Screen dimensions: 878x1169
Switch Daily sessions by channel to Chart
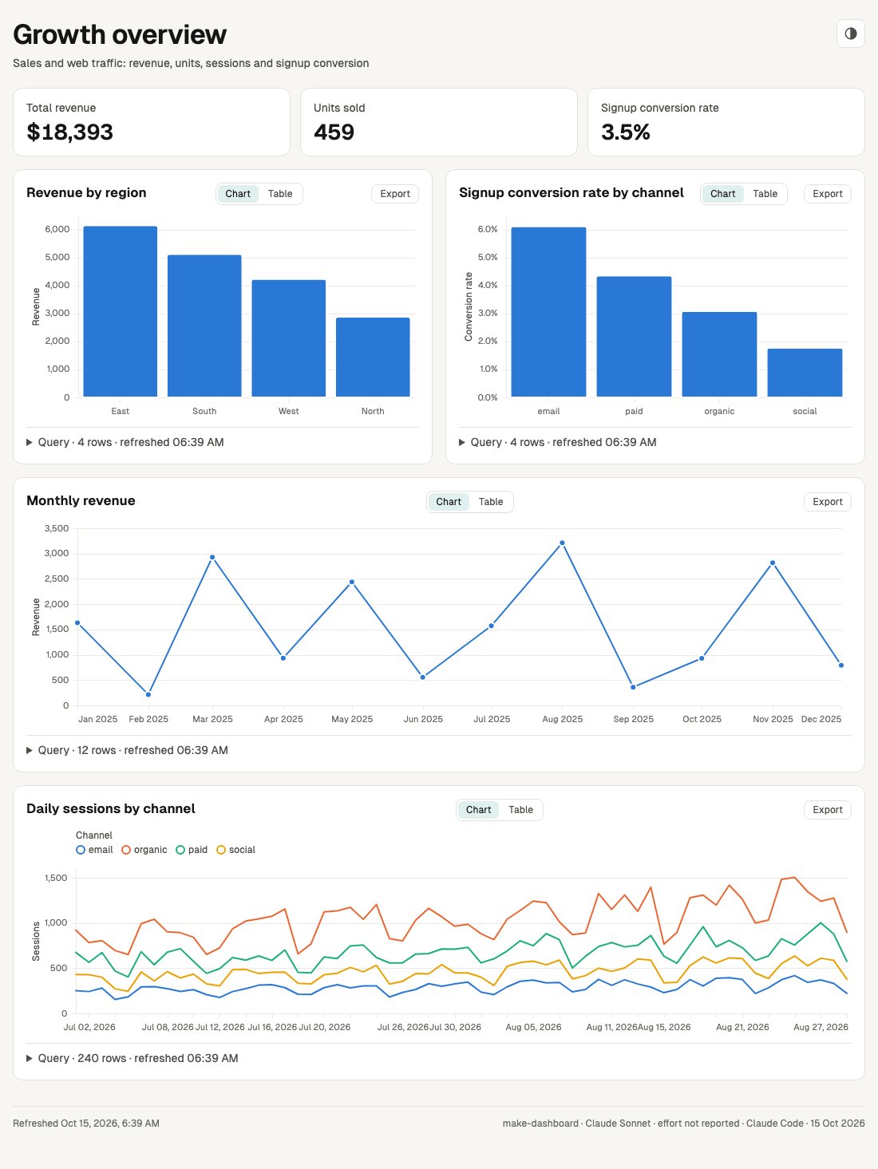[x=478, y=810]
